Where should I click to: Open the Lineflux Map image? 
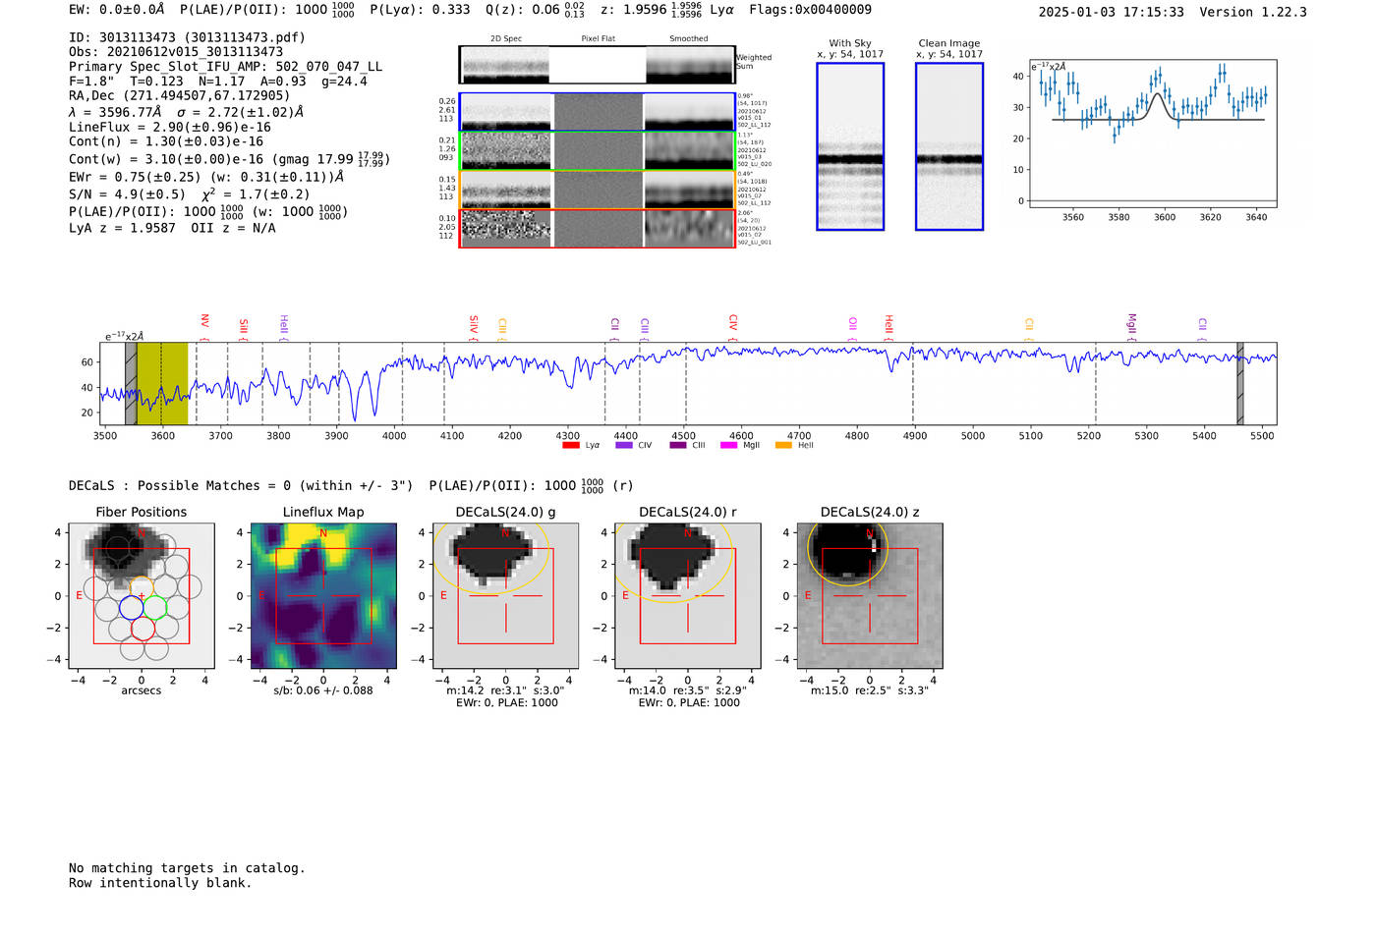tap(323, 595)
